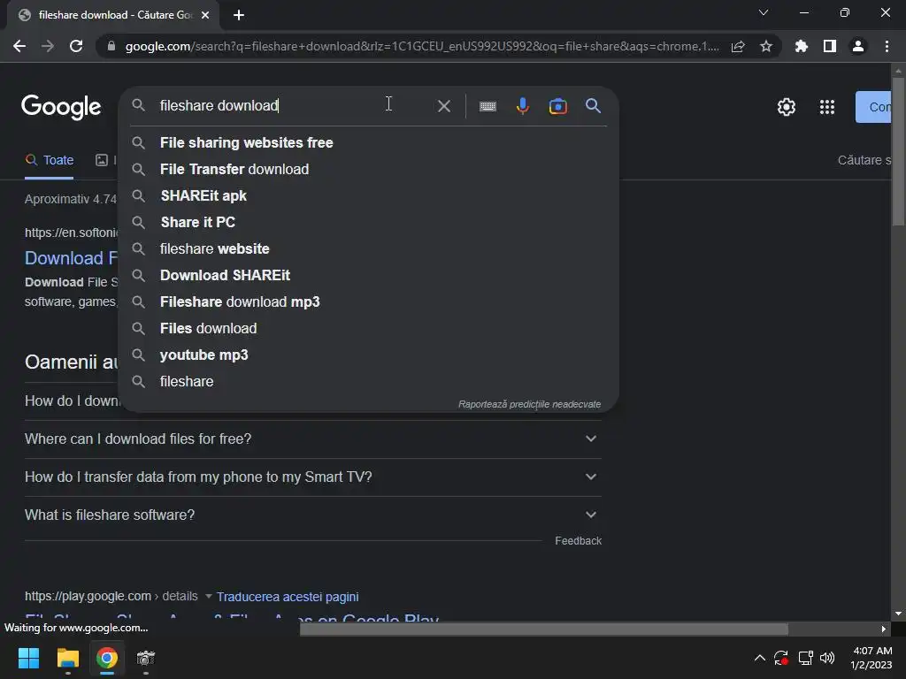Click the share page icon in address bar

[x=738, y=46]
